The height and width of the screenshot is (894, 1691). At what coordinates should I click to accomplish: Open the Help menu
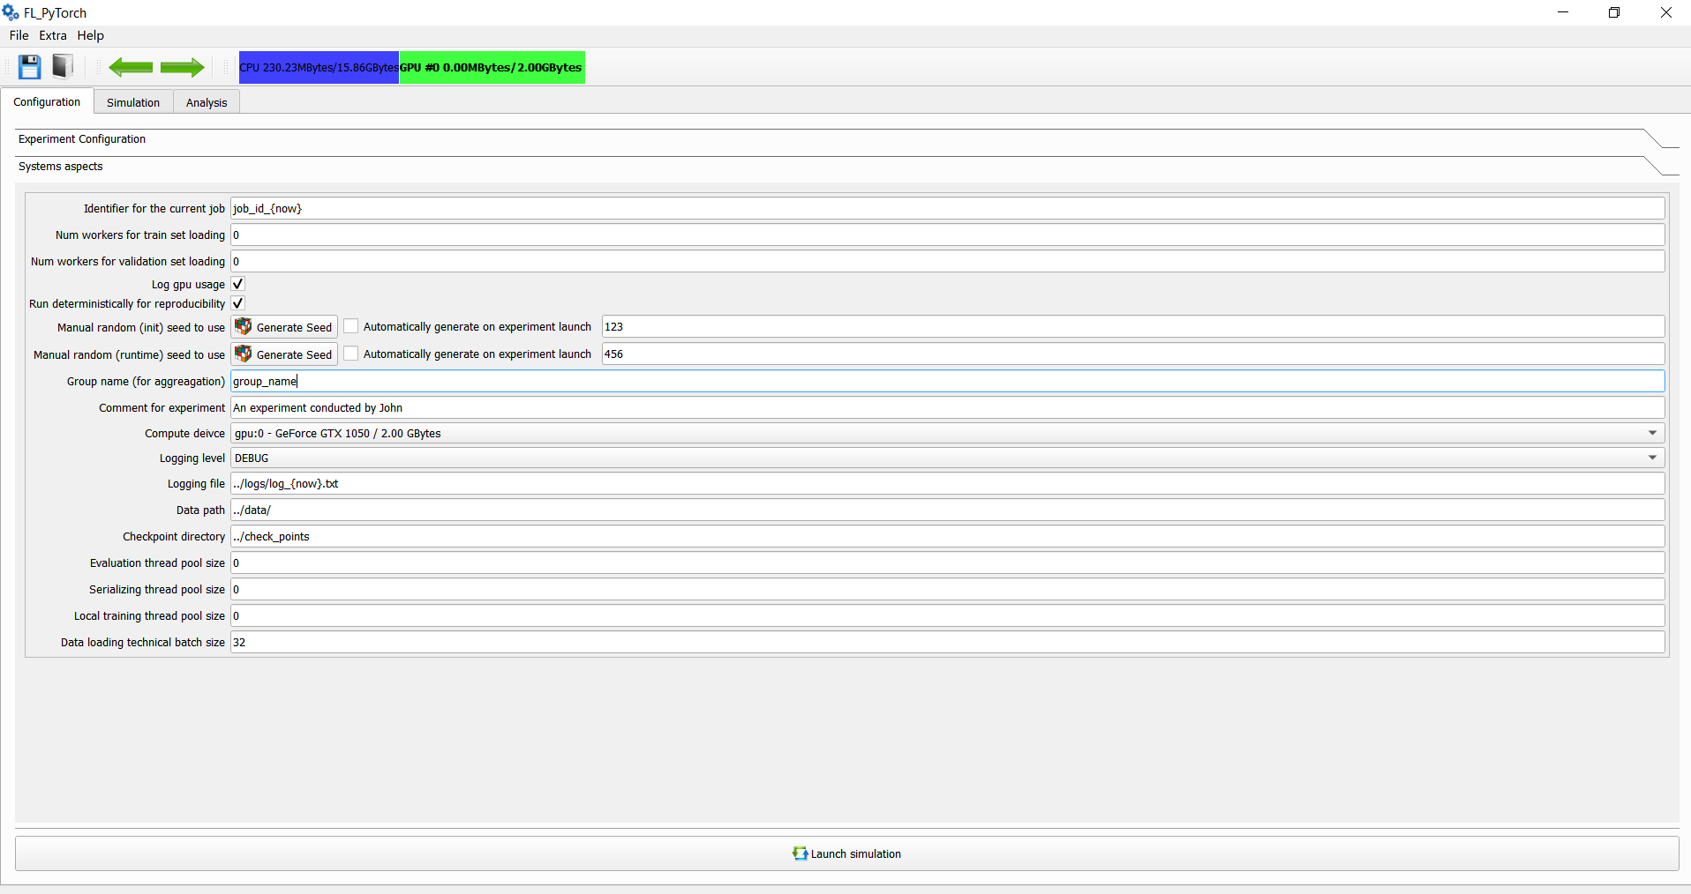pyautogui.click(x=90, y=35)
